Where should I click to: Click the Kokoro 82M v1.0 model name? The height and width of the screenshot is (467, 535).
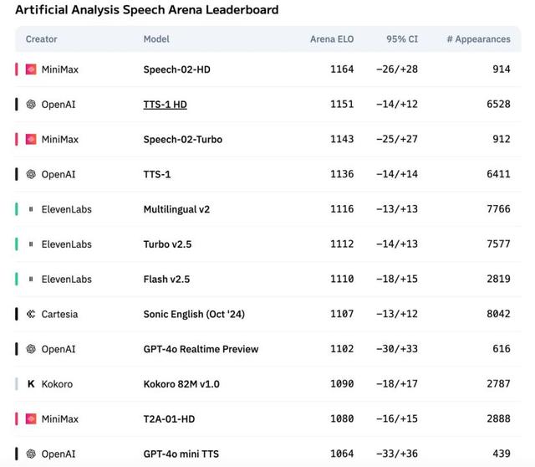click(181, 384)
